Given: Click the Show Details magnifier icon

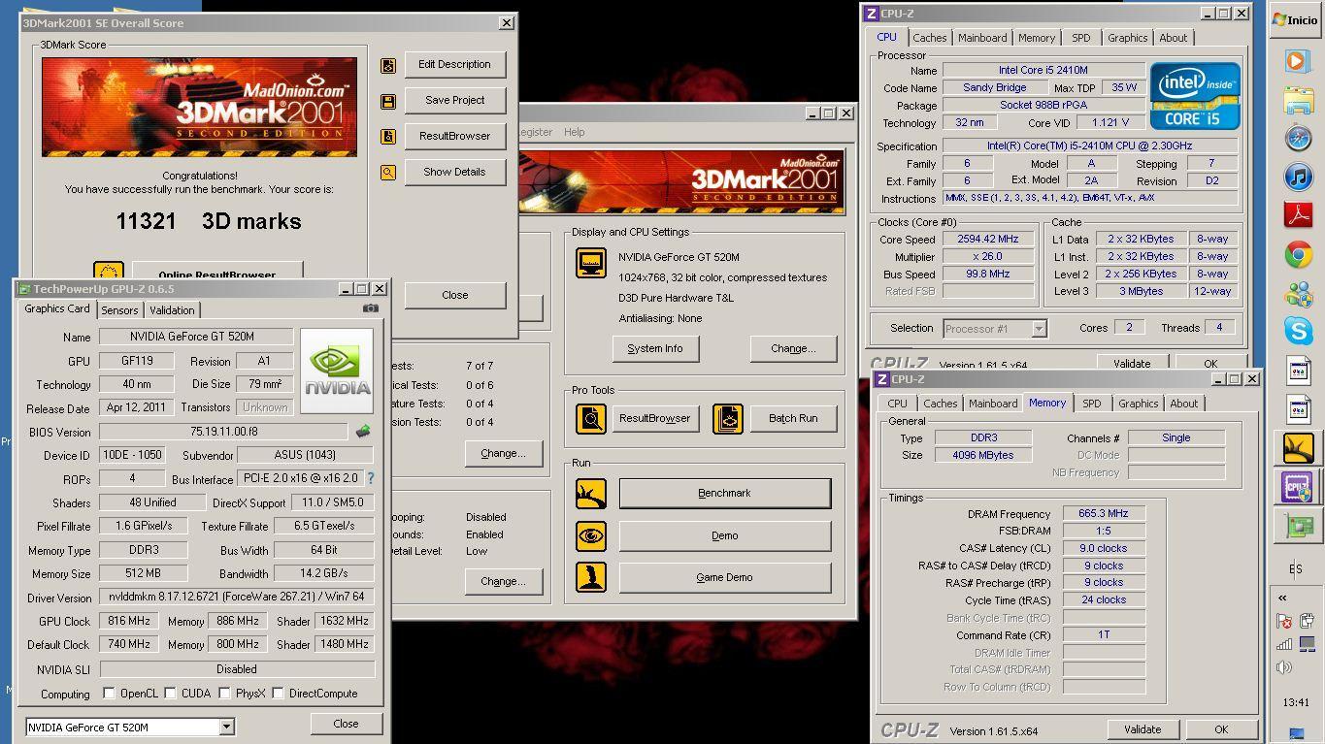Looking at the screenshot, I should (388, 173).
